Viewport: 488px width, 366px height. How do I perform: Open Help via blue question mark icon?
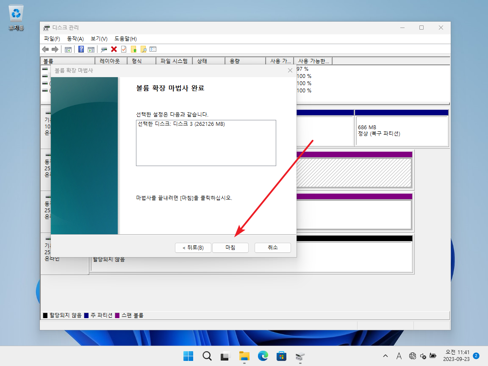pyautogui.click(x=81, y=49)
